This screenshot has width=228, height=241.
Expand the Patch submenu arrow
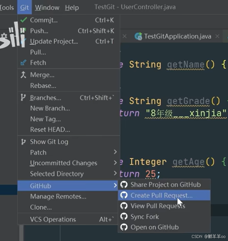tap(115, 152)
